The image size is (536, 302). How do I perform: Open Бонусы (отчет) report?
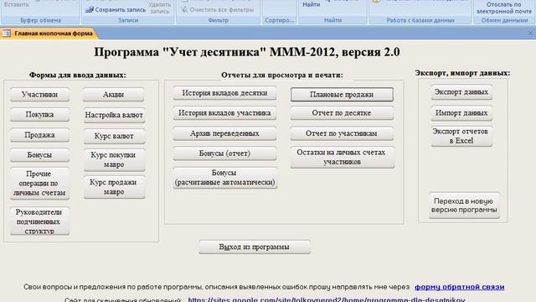click(x=224, y=154)
